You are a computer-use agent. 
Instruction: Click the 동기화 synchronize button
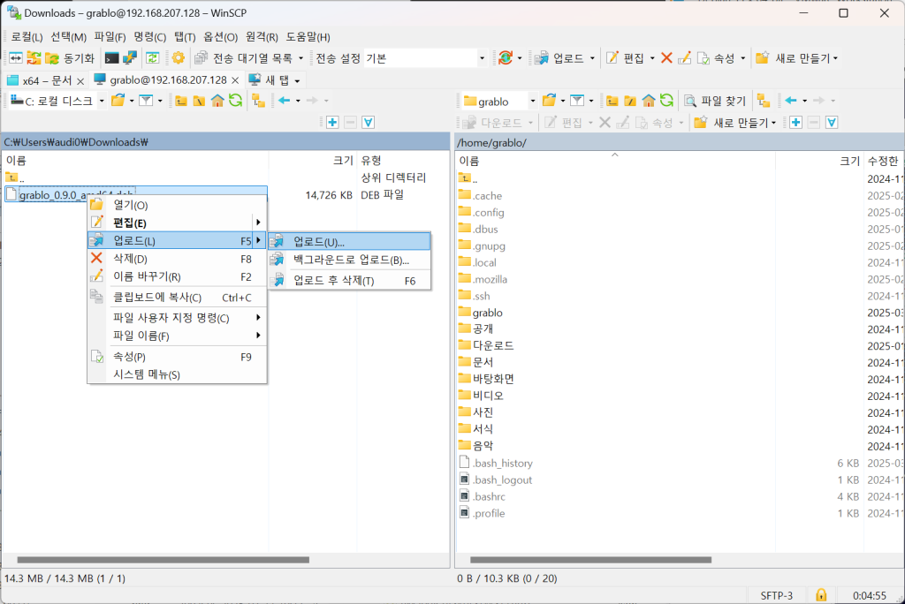pos(71,58)
